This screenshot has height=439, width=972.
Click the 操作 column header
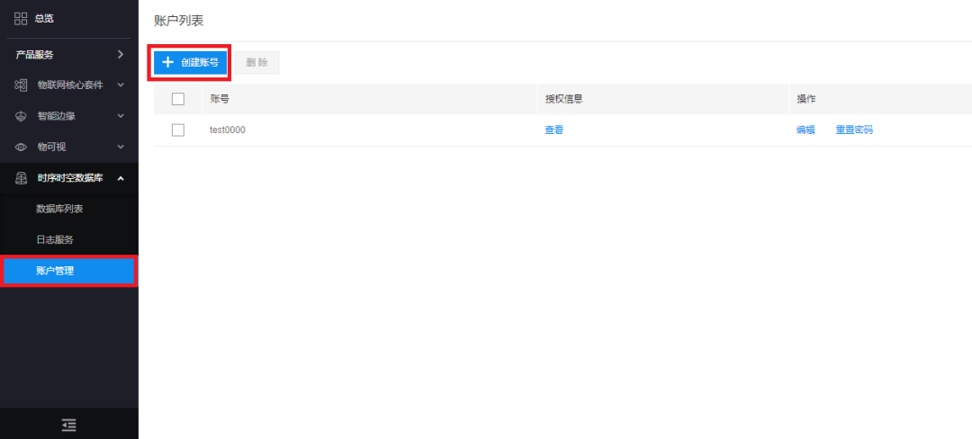(x=805, y=99)
